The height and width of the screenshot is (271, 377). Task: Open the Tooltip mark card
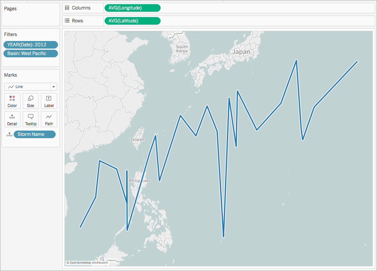31,119
